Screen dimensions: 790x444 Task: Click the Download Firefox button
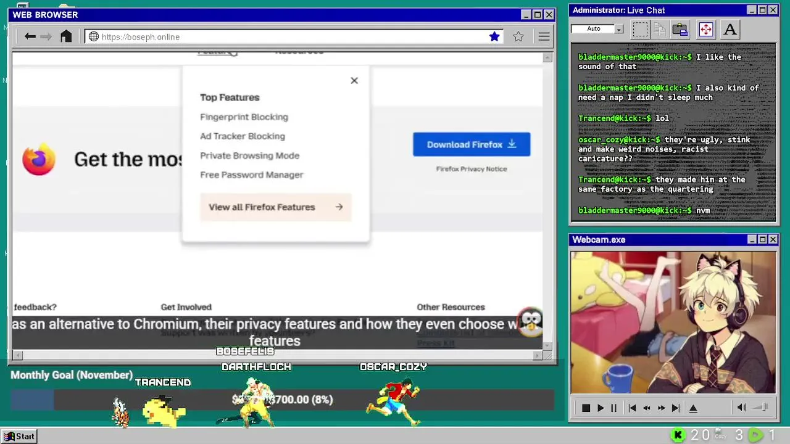472,144
